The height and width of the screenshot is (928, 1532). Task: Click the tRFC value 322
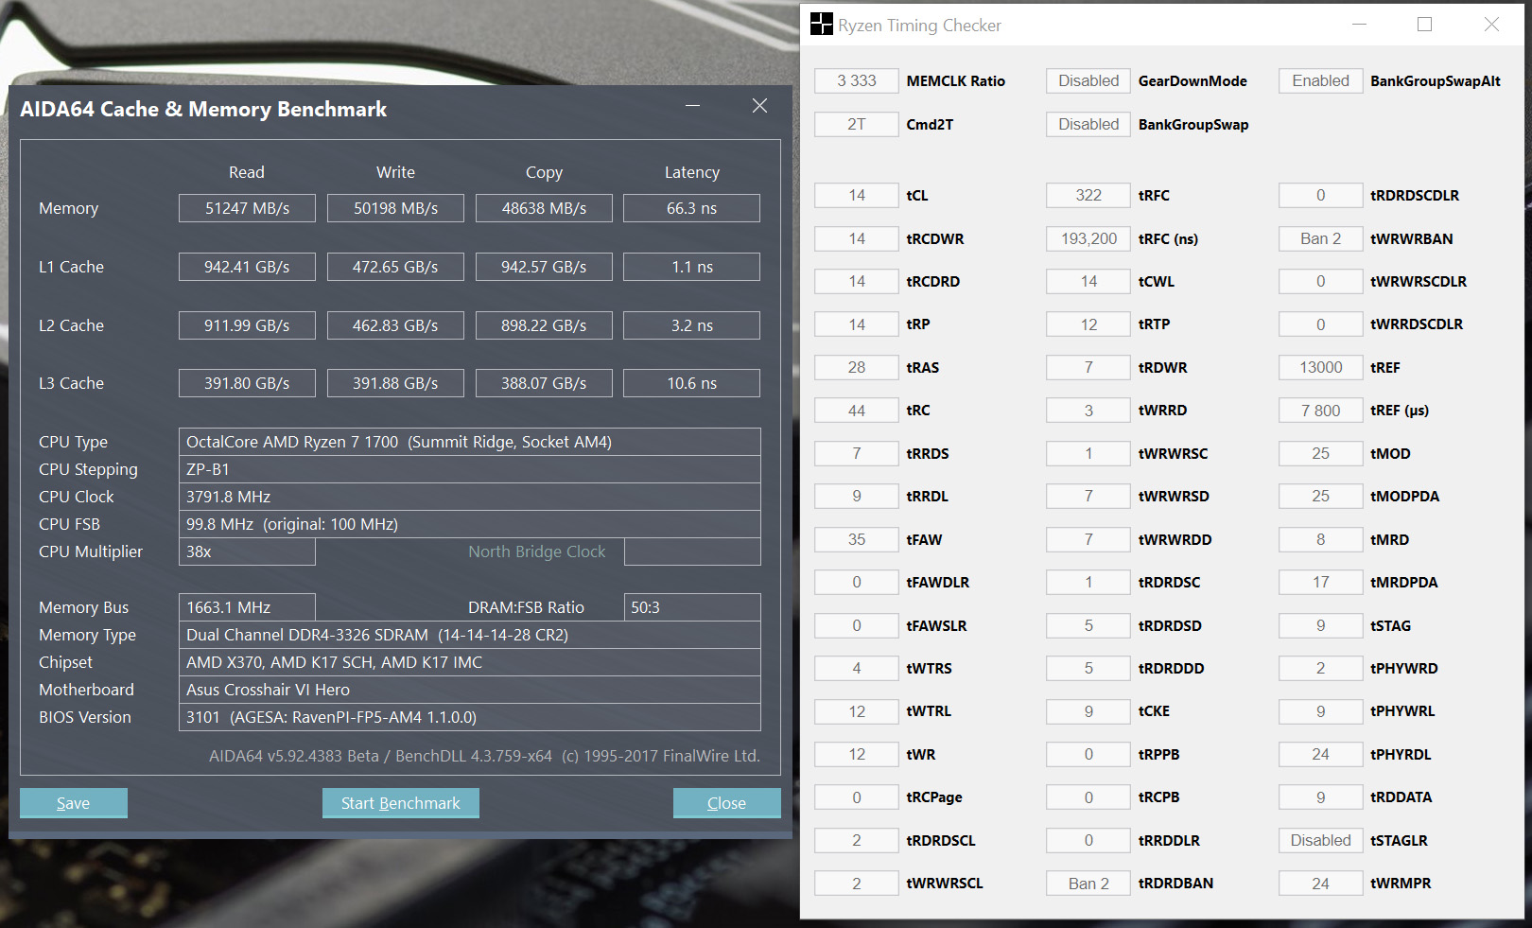tap(1088, 196)
